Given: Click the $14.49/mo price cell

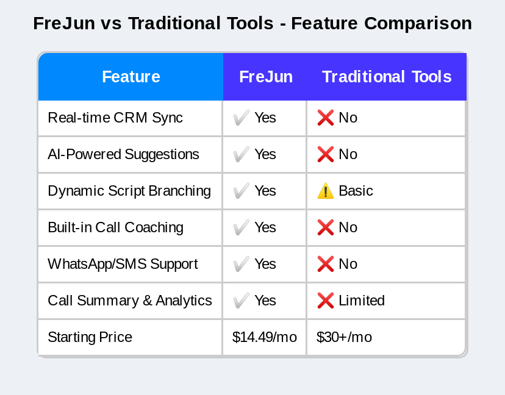Looking at the screenshot, I should pyautogui.click(x=264, y=337).
